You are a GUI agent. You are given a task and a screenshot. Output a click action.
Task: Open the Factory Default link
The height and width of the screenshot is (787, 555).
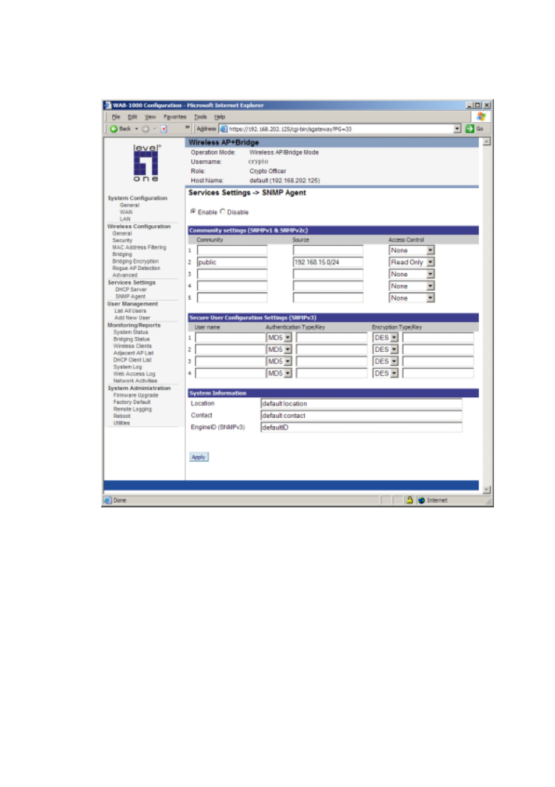pos(131,403)
